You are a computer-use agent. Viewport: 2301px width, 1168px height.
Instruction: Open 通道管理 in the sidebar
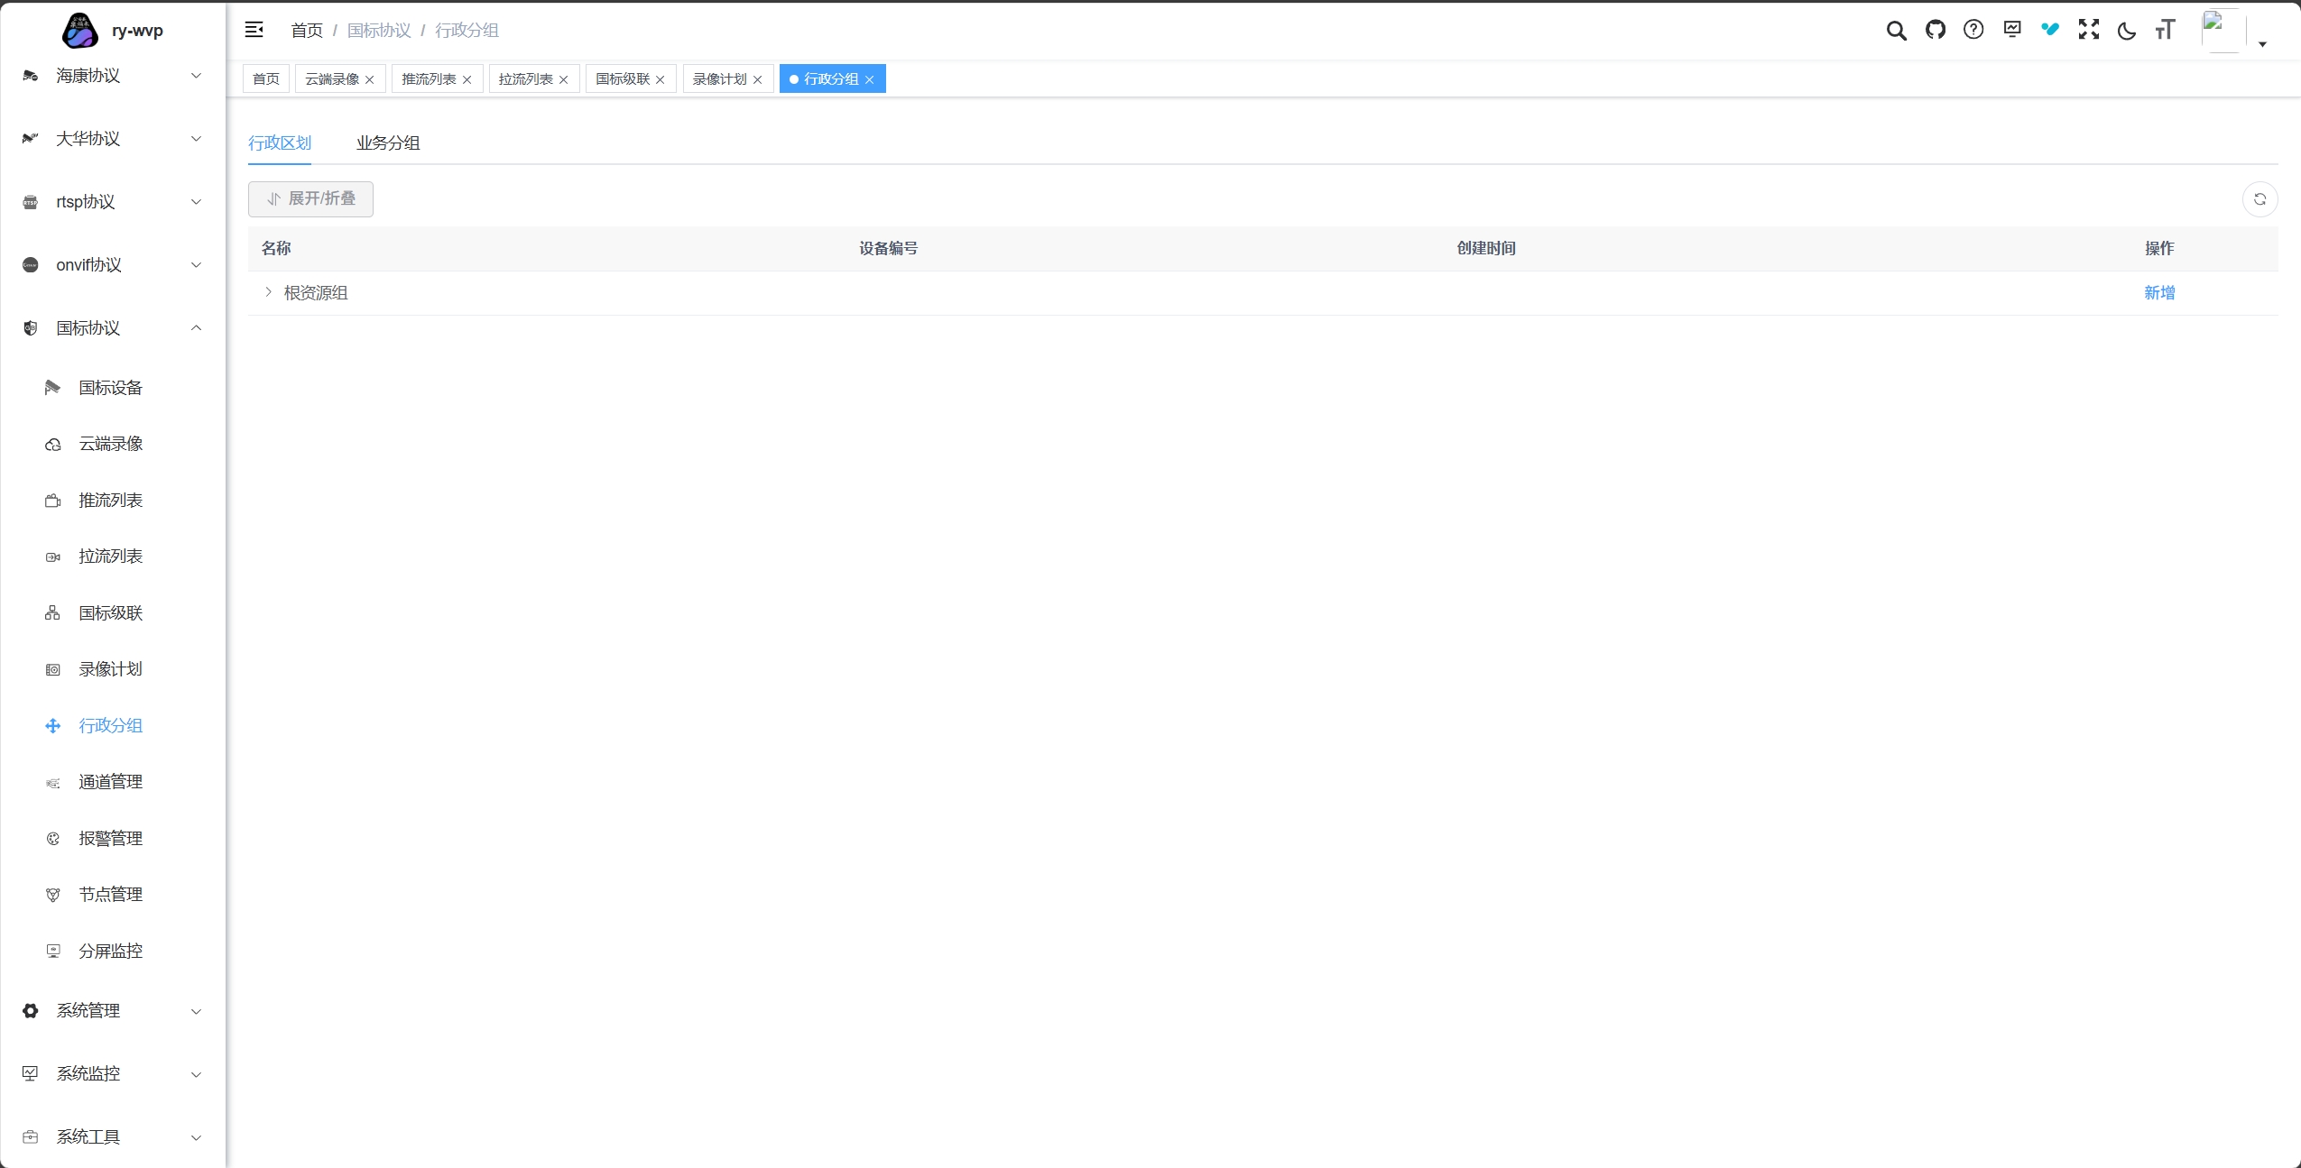point(110,782)
